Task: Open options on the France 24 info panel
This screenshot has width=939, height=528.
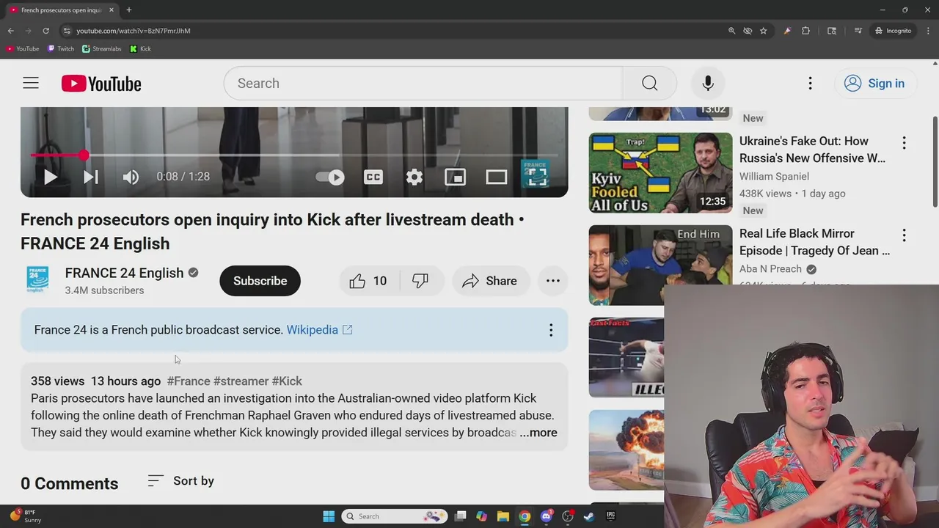Action: click(x=551, y=330)
